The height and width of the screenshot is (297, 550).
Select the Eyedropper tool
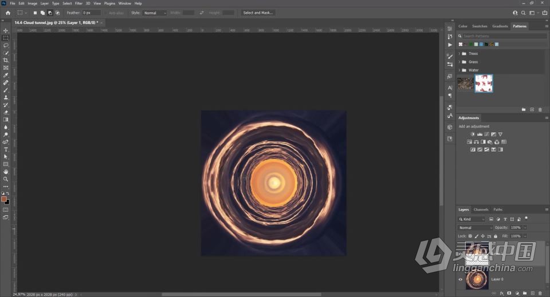click(x=6, y=75)
